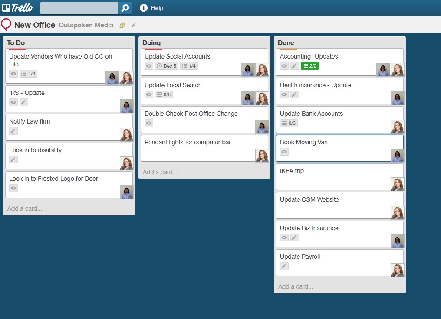Click the 0/3 checklist badge on Update Bank Accounts
This screenshot has height=319, width=441.
tap(289, 123)
